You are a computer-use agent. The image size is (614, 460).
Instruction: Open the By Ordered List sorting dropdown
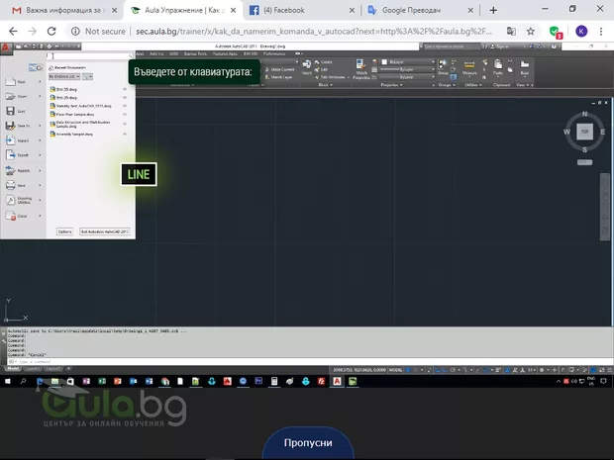[64, 76]
